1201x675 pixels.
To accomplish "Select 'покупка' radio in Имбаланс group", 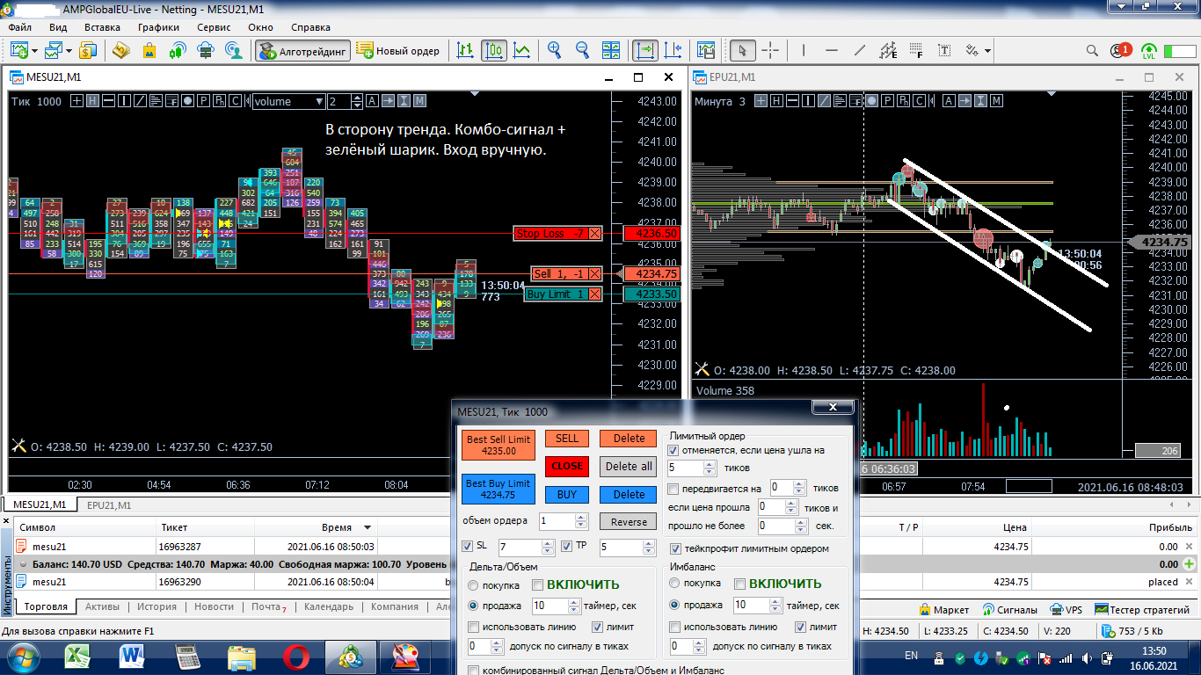I will 675,584.
